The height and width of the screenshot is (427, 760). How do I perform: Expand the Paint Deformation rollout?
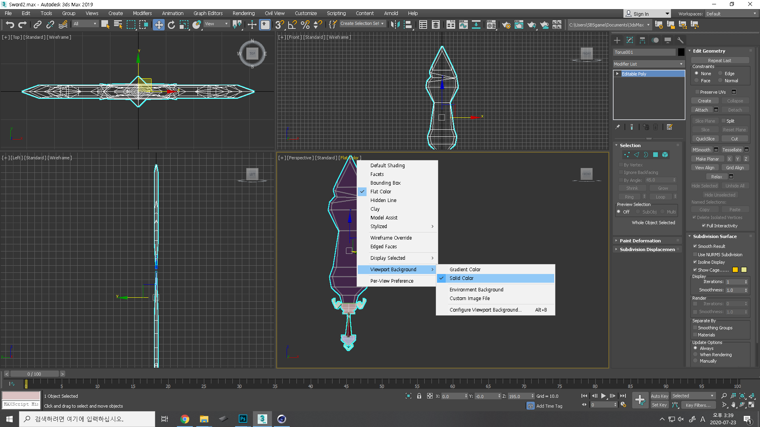pos(640,241)
